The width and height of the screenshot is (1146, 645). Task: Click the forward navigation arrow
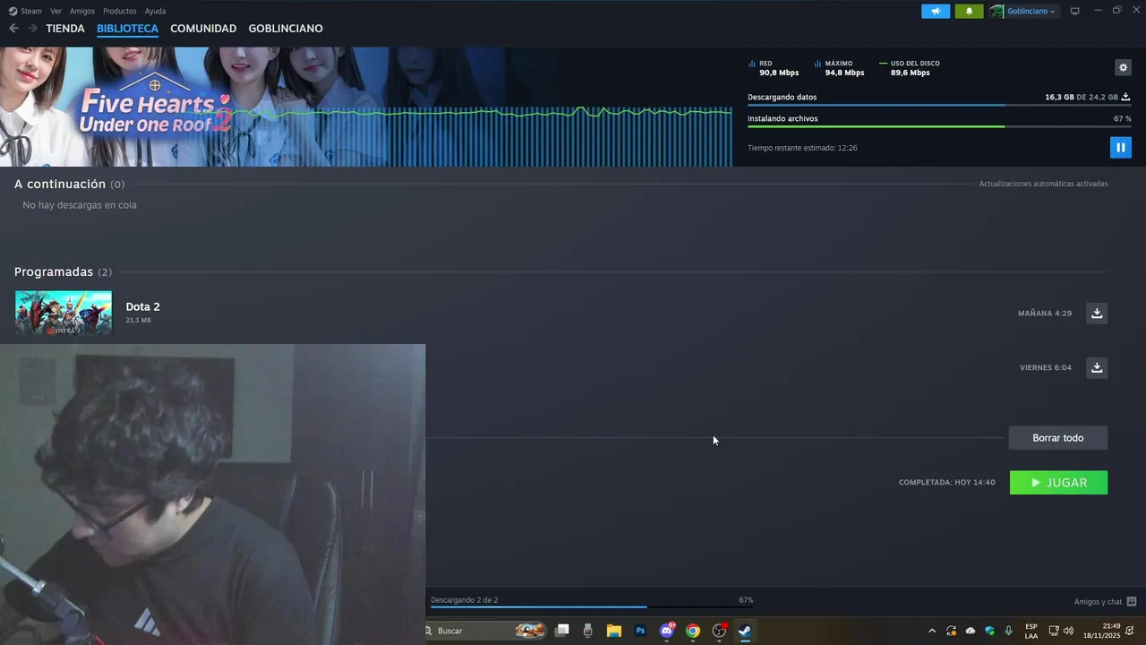(32, 29)
